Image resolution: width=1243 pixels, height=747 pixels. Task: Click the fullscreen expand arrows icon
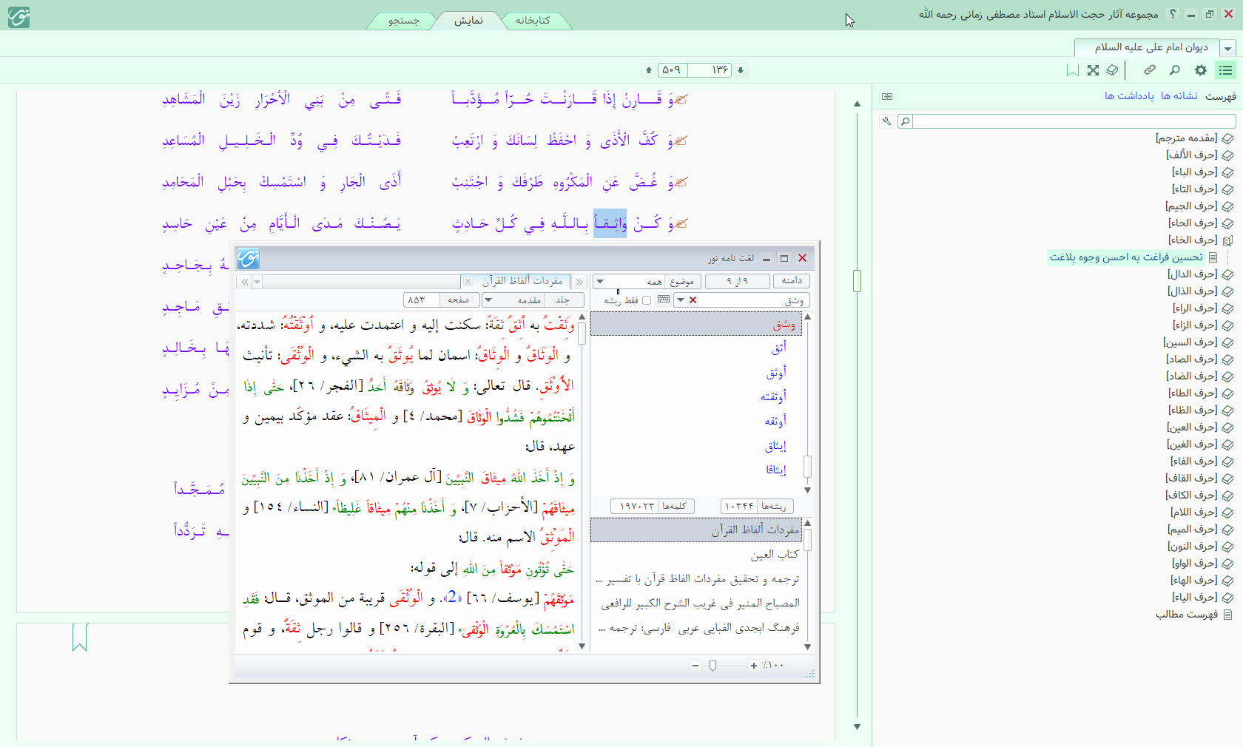[x=1093, y=70]
